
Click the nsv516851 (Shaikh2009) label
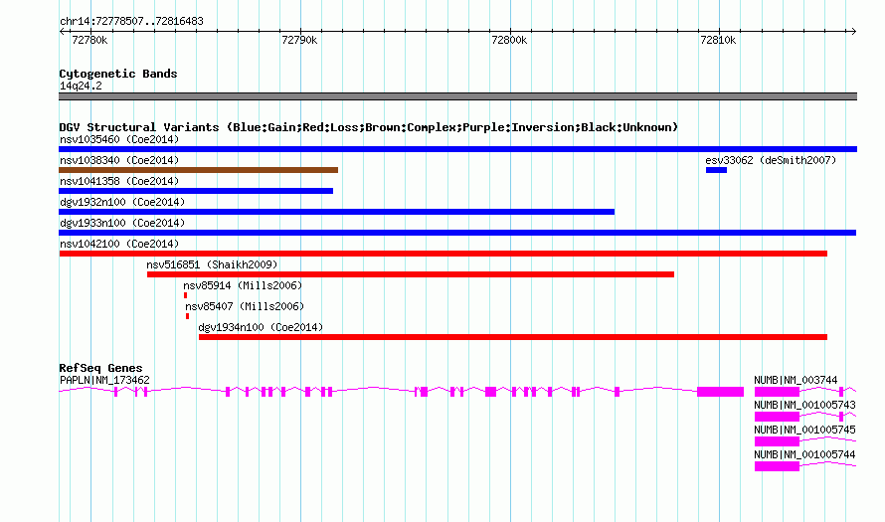pos(212,264)
